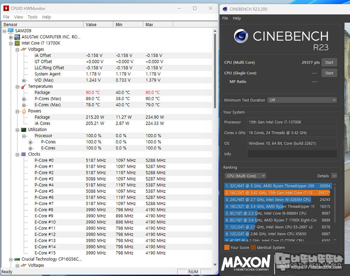Click the Info input field in Cinebench
Viewport: 350px width, 276px height.
point(292,154)
